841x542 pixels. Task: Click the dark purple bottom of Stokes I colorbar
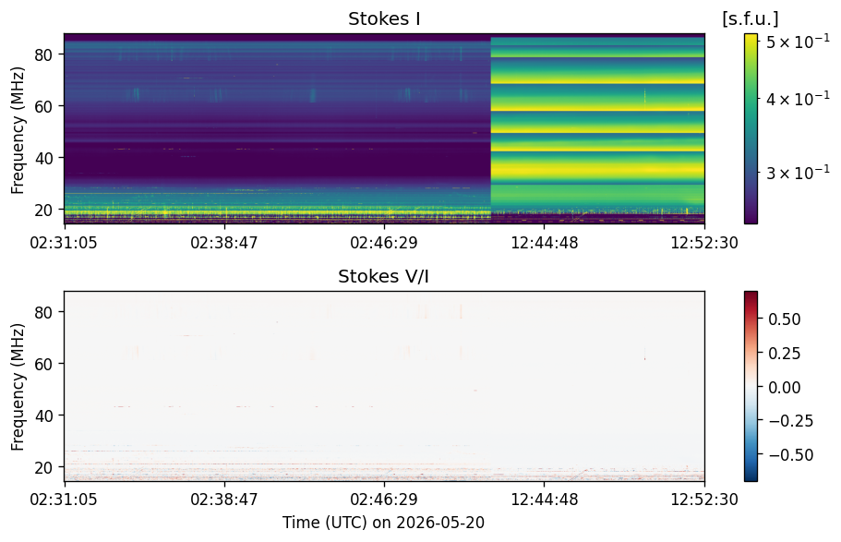751,220
